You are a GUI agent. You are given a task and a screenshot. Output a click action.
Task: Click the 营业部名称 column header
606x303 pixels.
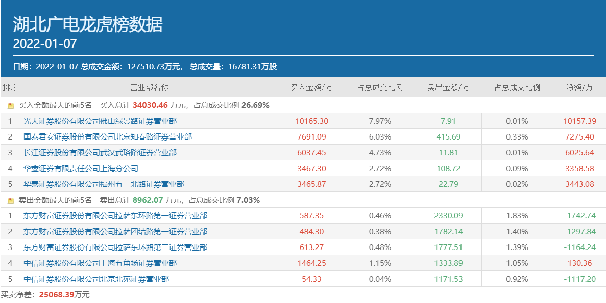[x=149, y=87]
